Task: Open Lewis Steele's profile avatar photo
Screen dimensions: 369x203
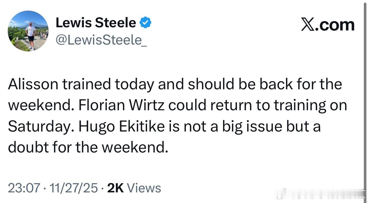Action: point(28,31)
